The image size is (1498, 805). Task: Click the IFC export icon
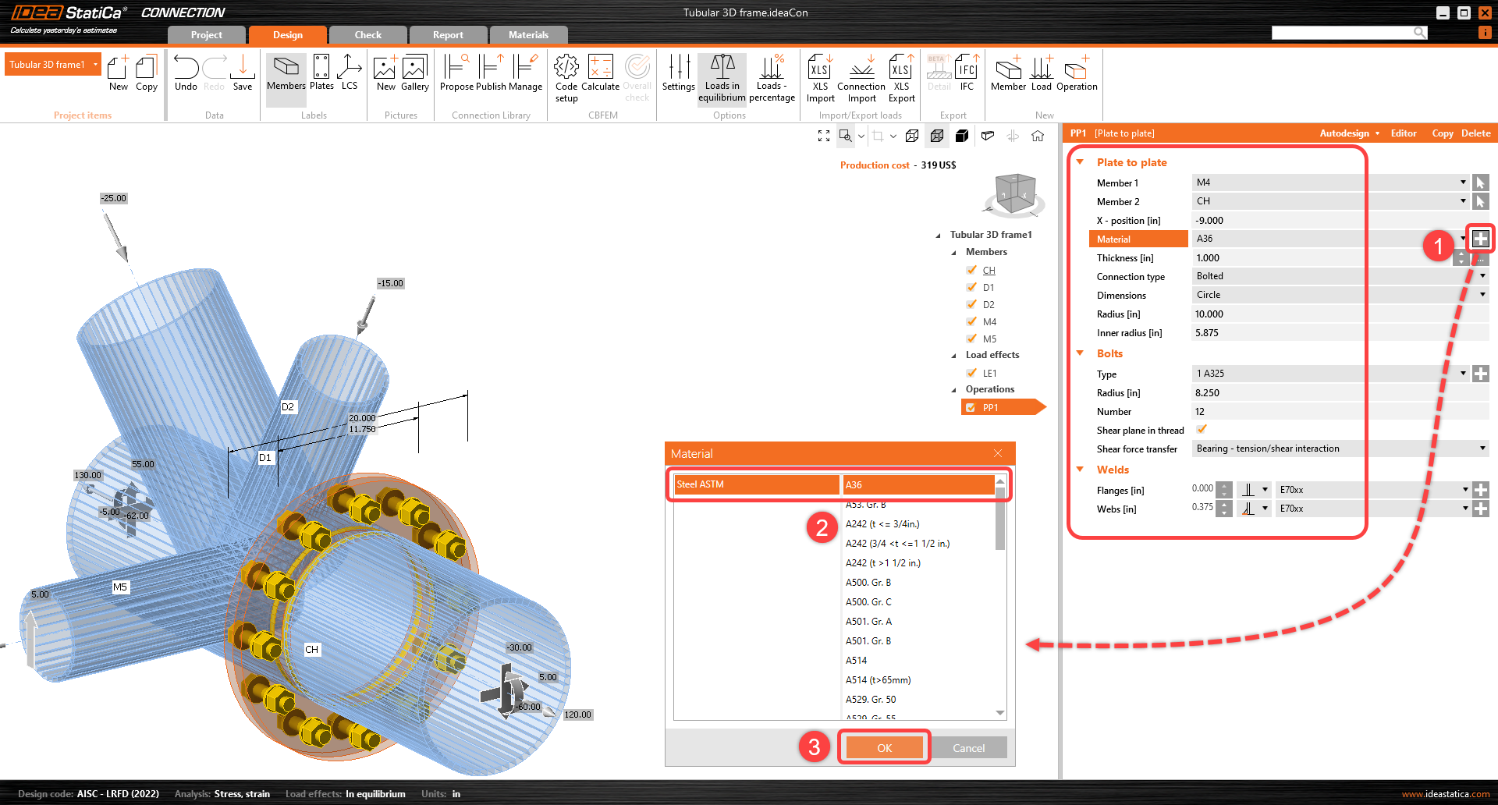967,73
